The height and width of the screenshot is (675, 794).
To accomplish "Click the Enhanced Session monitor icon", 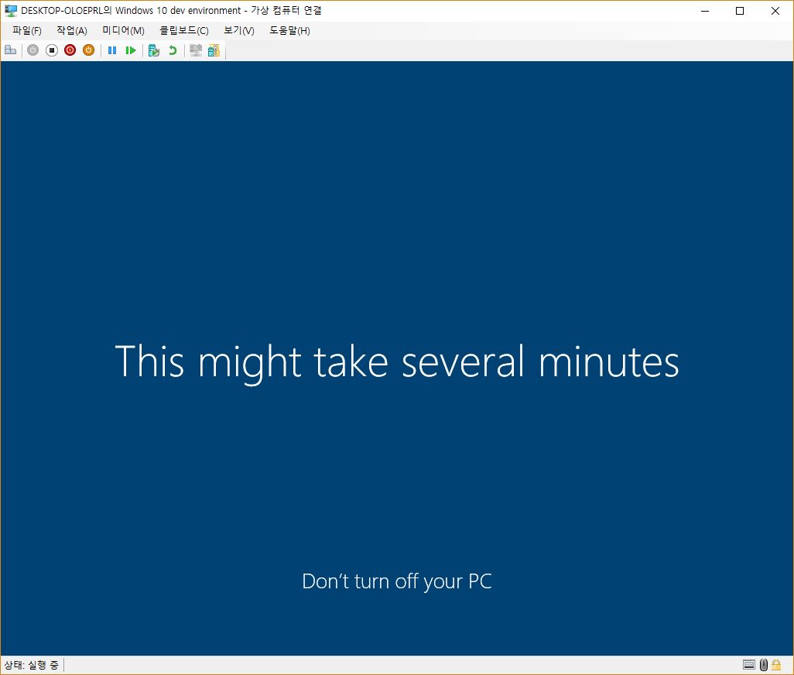I will 196,50.
